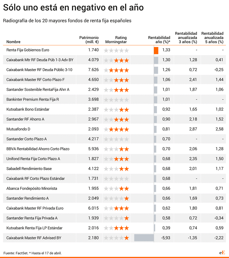This screenshot has height=258, width=229.
Task: Click the star rating for Mutuafondo D
Action: pos(116,129)
